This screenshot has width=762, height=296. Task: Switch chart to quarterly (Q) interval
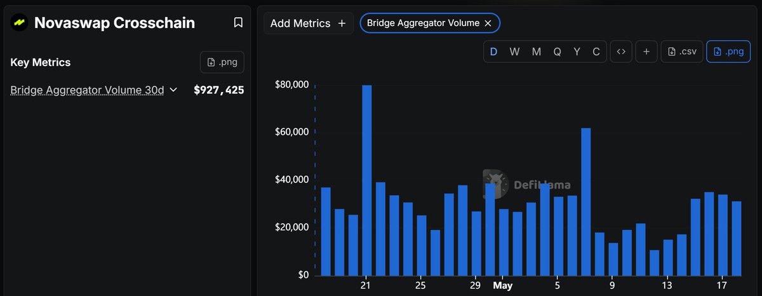(x=557, y=52)
